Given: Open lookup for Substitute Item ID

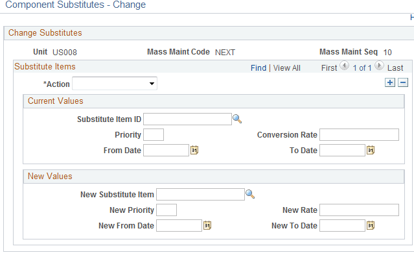Looking at the screenshot, I should point(237,119).
